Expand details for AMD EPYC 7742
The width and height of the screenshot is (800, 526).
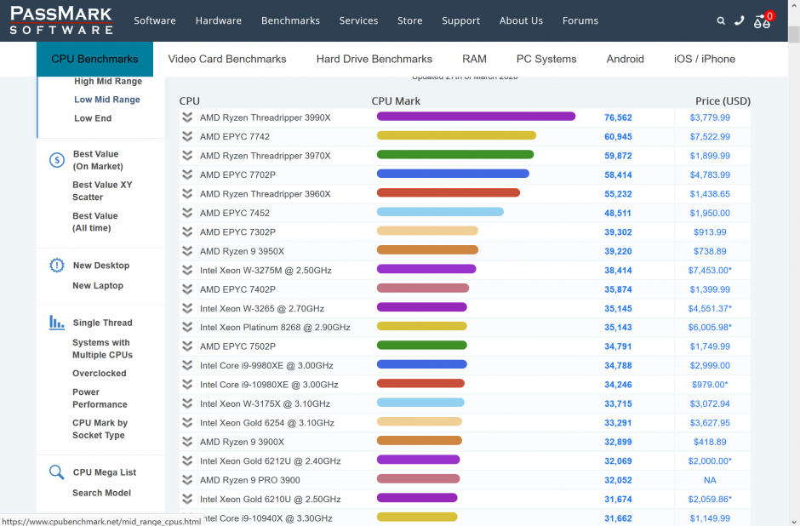pos(187,137)
